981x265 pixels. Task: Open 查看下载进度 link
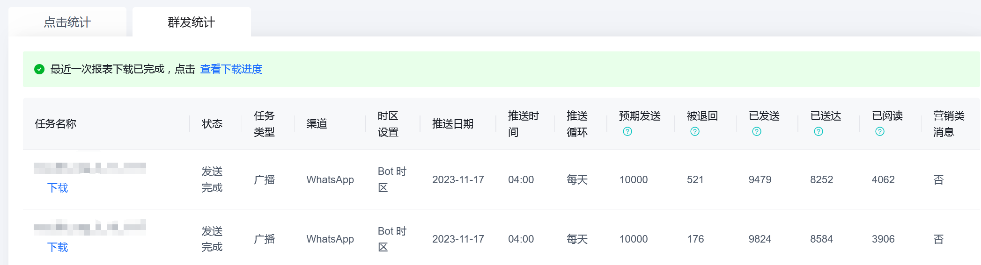coord(231,69)
